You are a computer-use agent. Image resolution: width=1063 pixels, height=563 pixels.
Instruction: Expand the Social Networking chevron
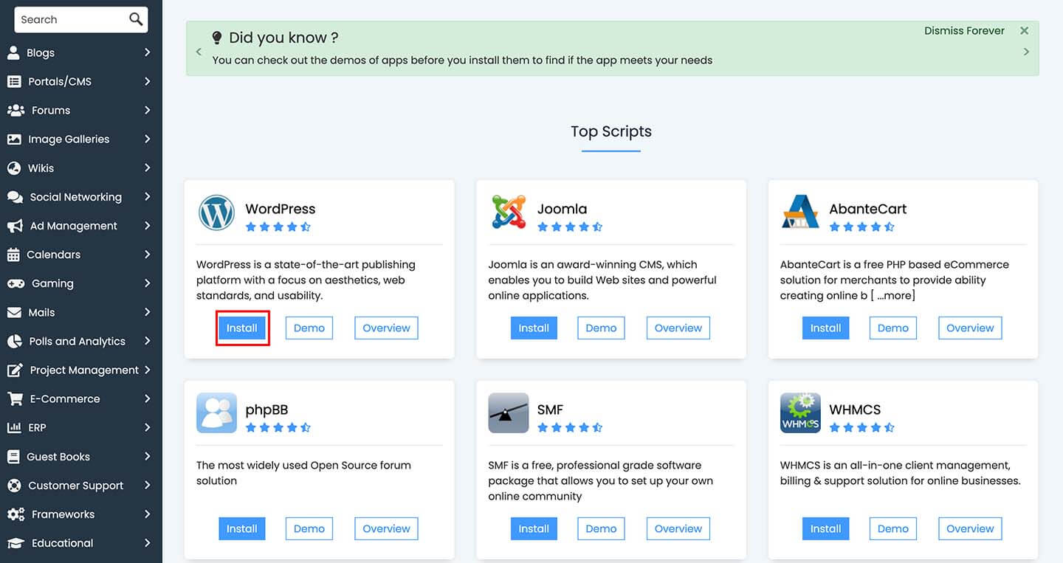(148, 197)
